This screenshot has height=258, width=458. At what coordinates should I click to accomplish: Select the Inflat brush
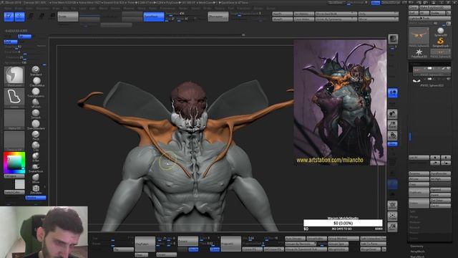[36, 156]
